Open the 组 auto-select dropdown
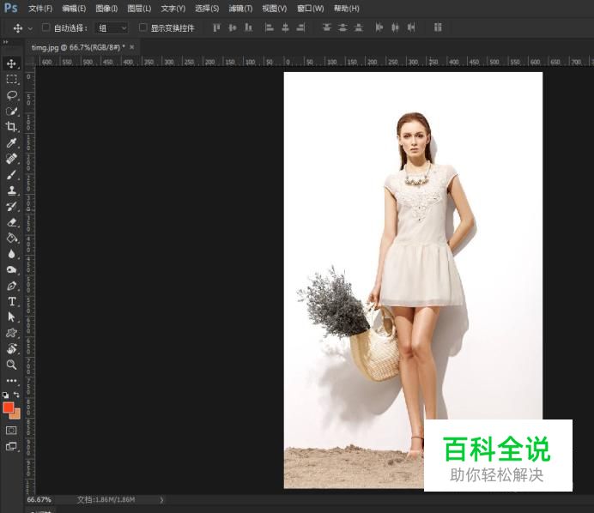594x513 pixels. coord(112,28)
